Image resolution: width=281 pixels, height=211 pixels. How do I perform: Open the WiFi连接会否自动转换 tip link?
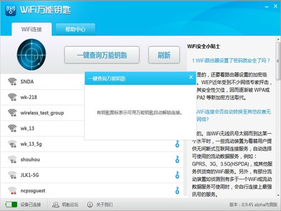click(x=234, y=115)
